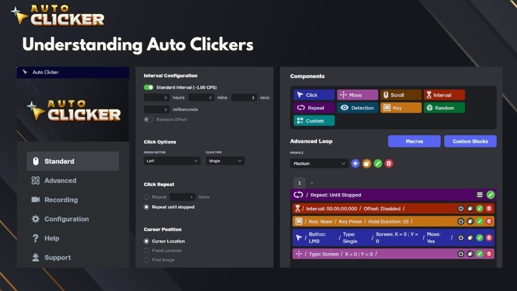Select Find Image radio button
The height and width of the screenshot is (291, 517).
click(x=146, y=260)
